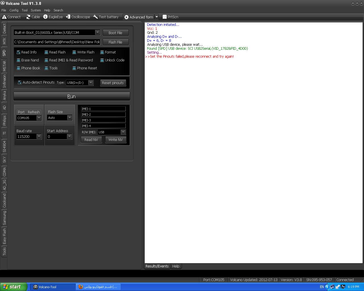Click the IMEI-3 input field
Viewport: 364px width, 291px height.
point(103,120)
